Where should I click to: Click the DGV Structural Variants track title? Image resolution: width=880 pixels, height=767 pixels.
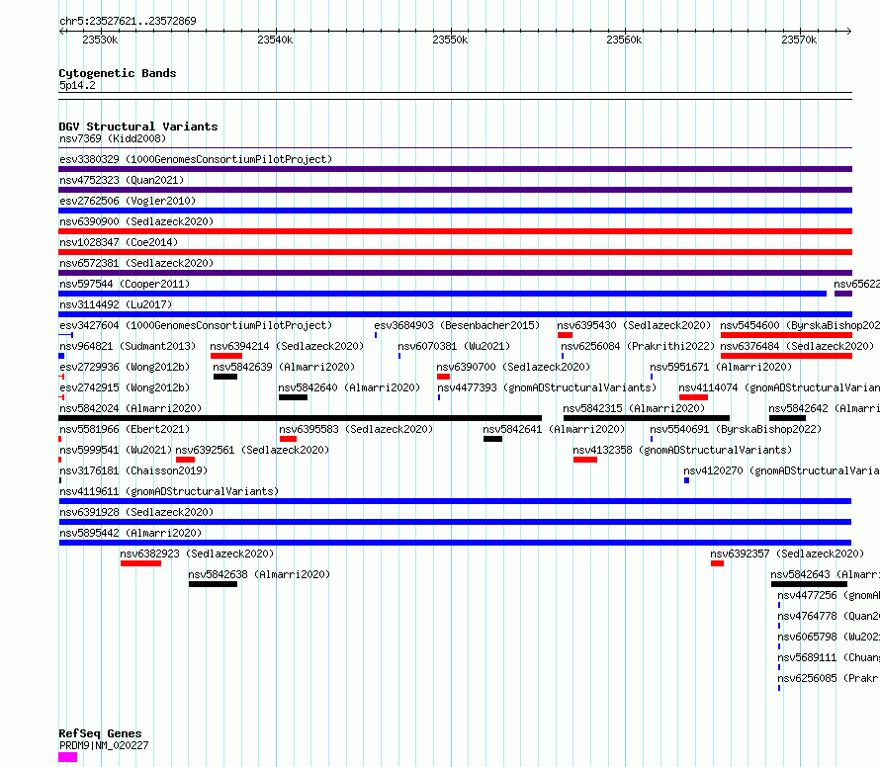pos(138,127)
